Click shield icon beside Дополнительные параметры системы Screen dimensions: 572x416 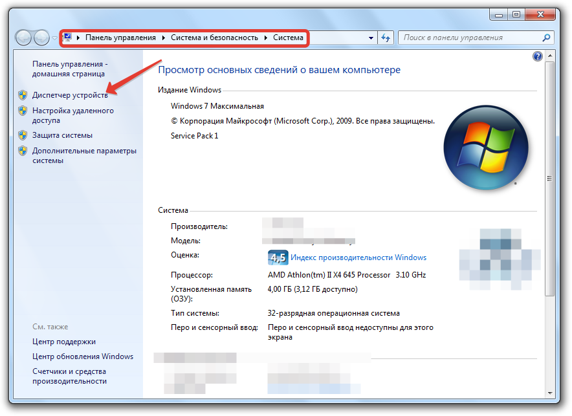23,151
